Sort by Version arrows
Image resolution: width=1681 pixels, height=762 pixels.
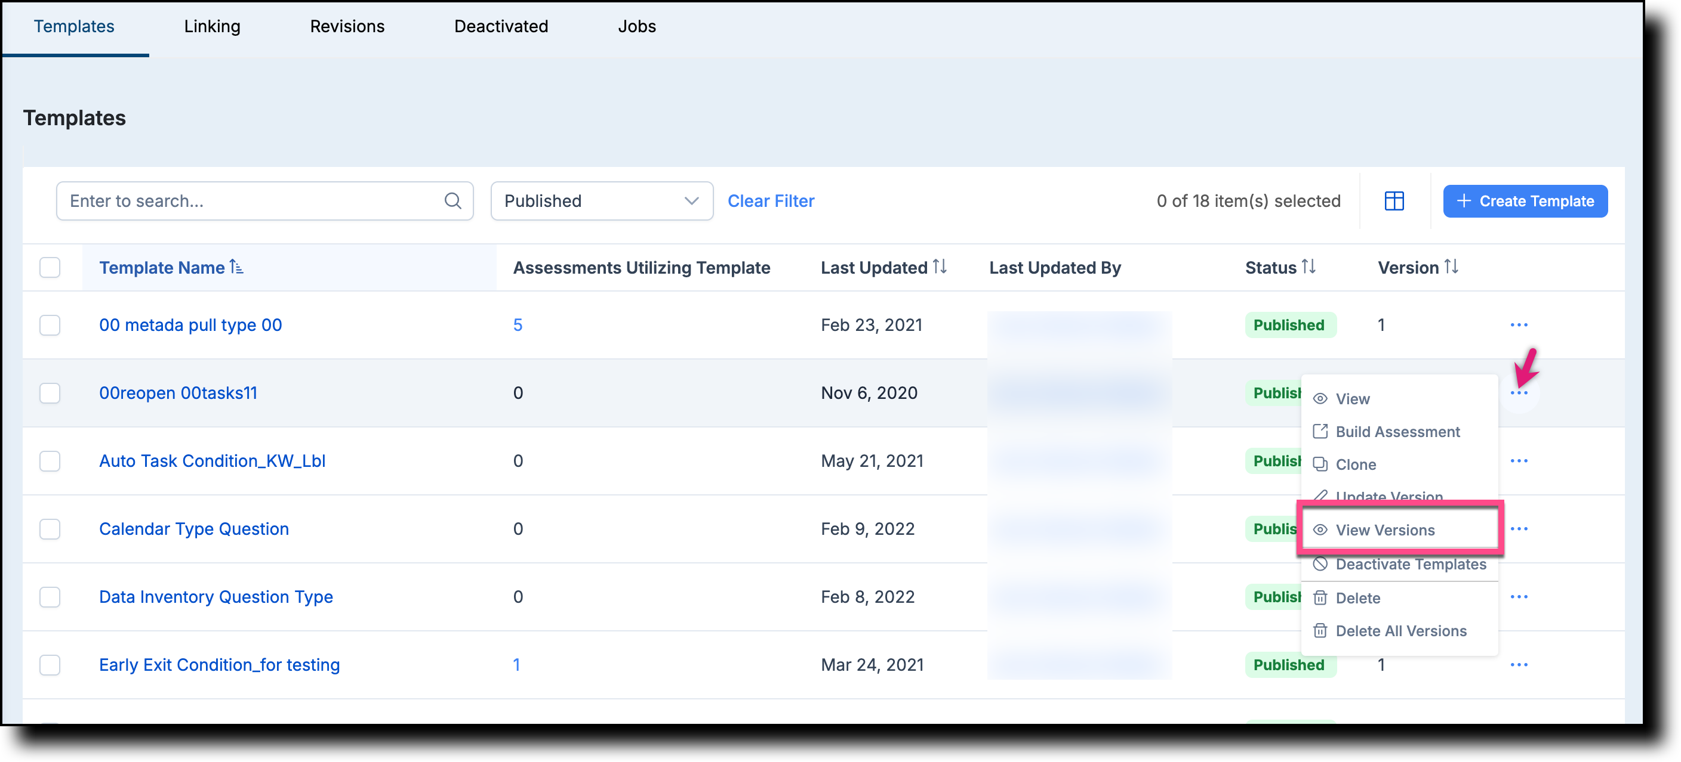(1450, 267)
